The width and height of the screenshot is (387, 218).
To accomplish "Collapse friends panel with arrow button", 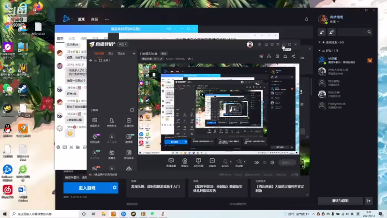I will click(369, 201).
